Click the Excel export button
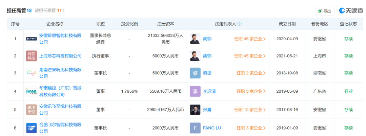Screen dimensions: 366x136 tap(325, 11)
